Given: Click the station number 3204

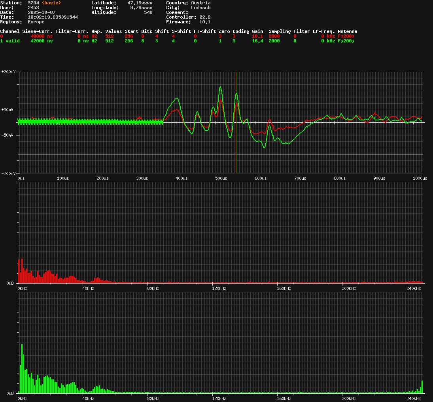Looking at the screenshot, I should pyautogui.click(x=33, y=3).
